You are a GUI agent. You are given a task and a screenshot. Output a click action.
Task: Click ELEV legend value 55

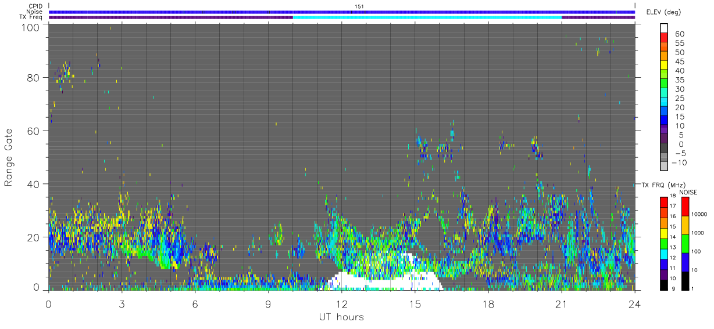point(679,43)
